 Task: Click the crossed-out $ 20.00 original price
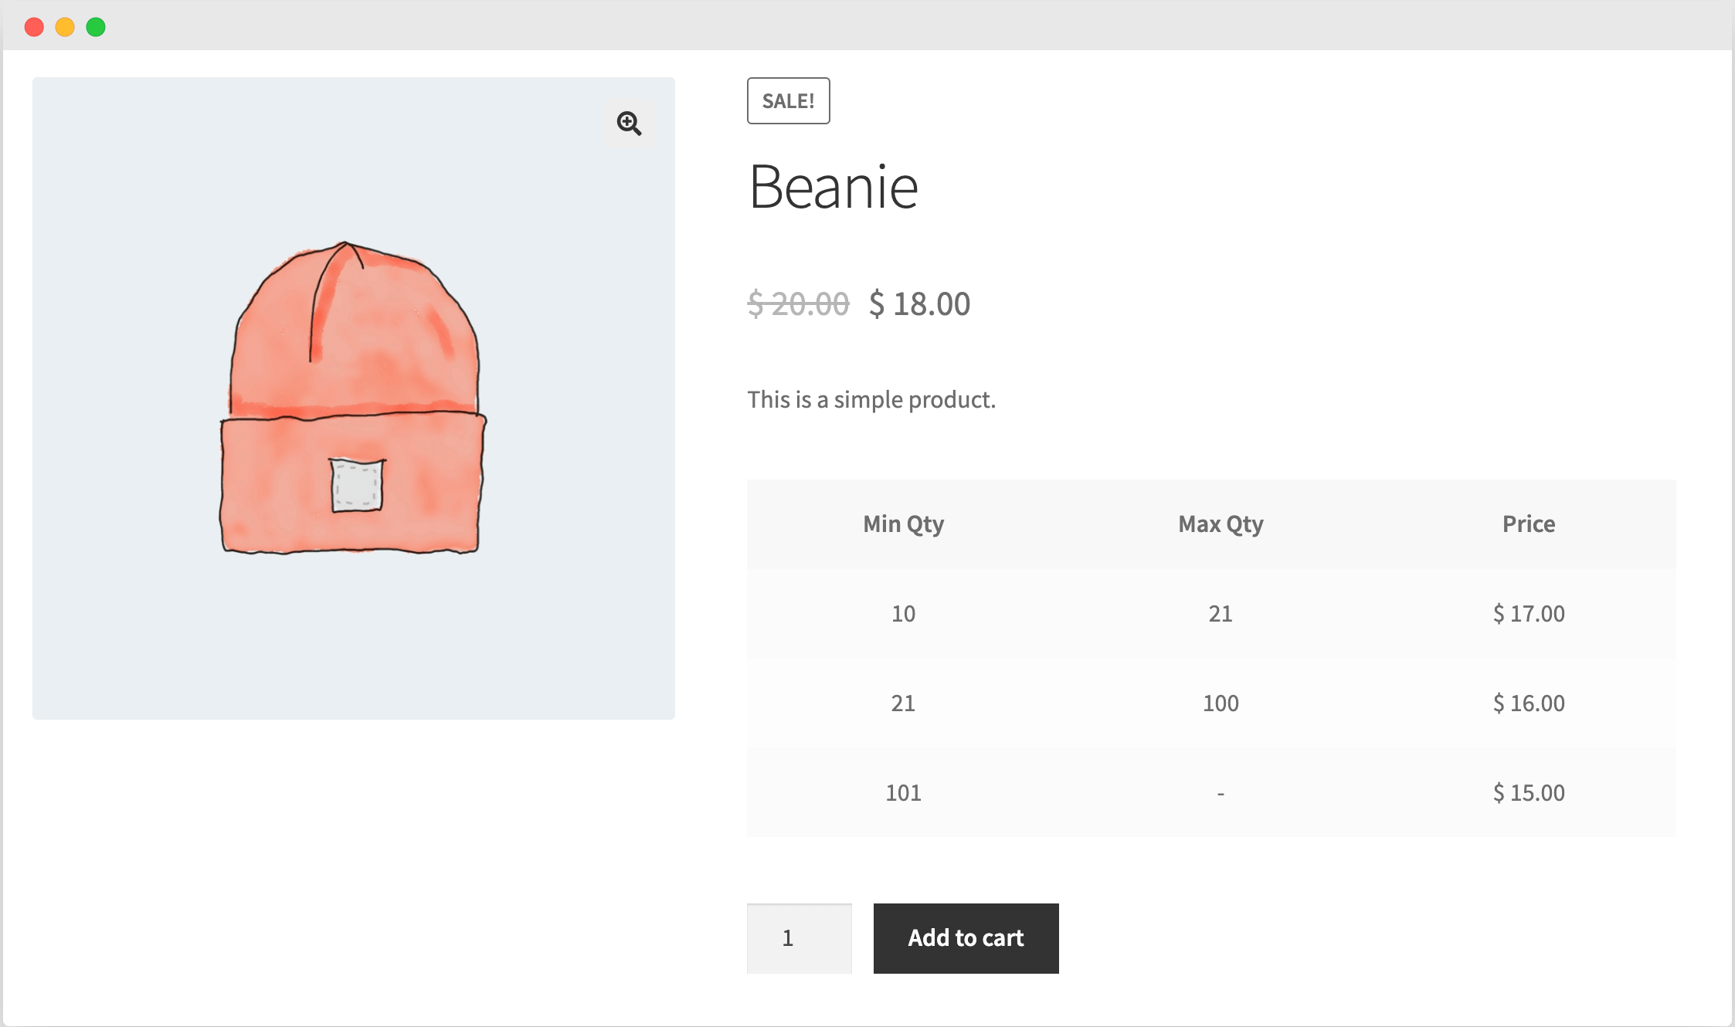click(799, 304)
